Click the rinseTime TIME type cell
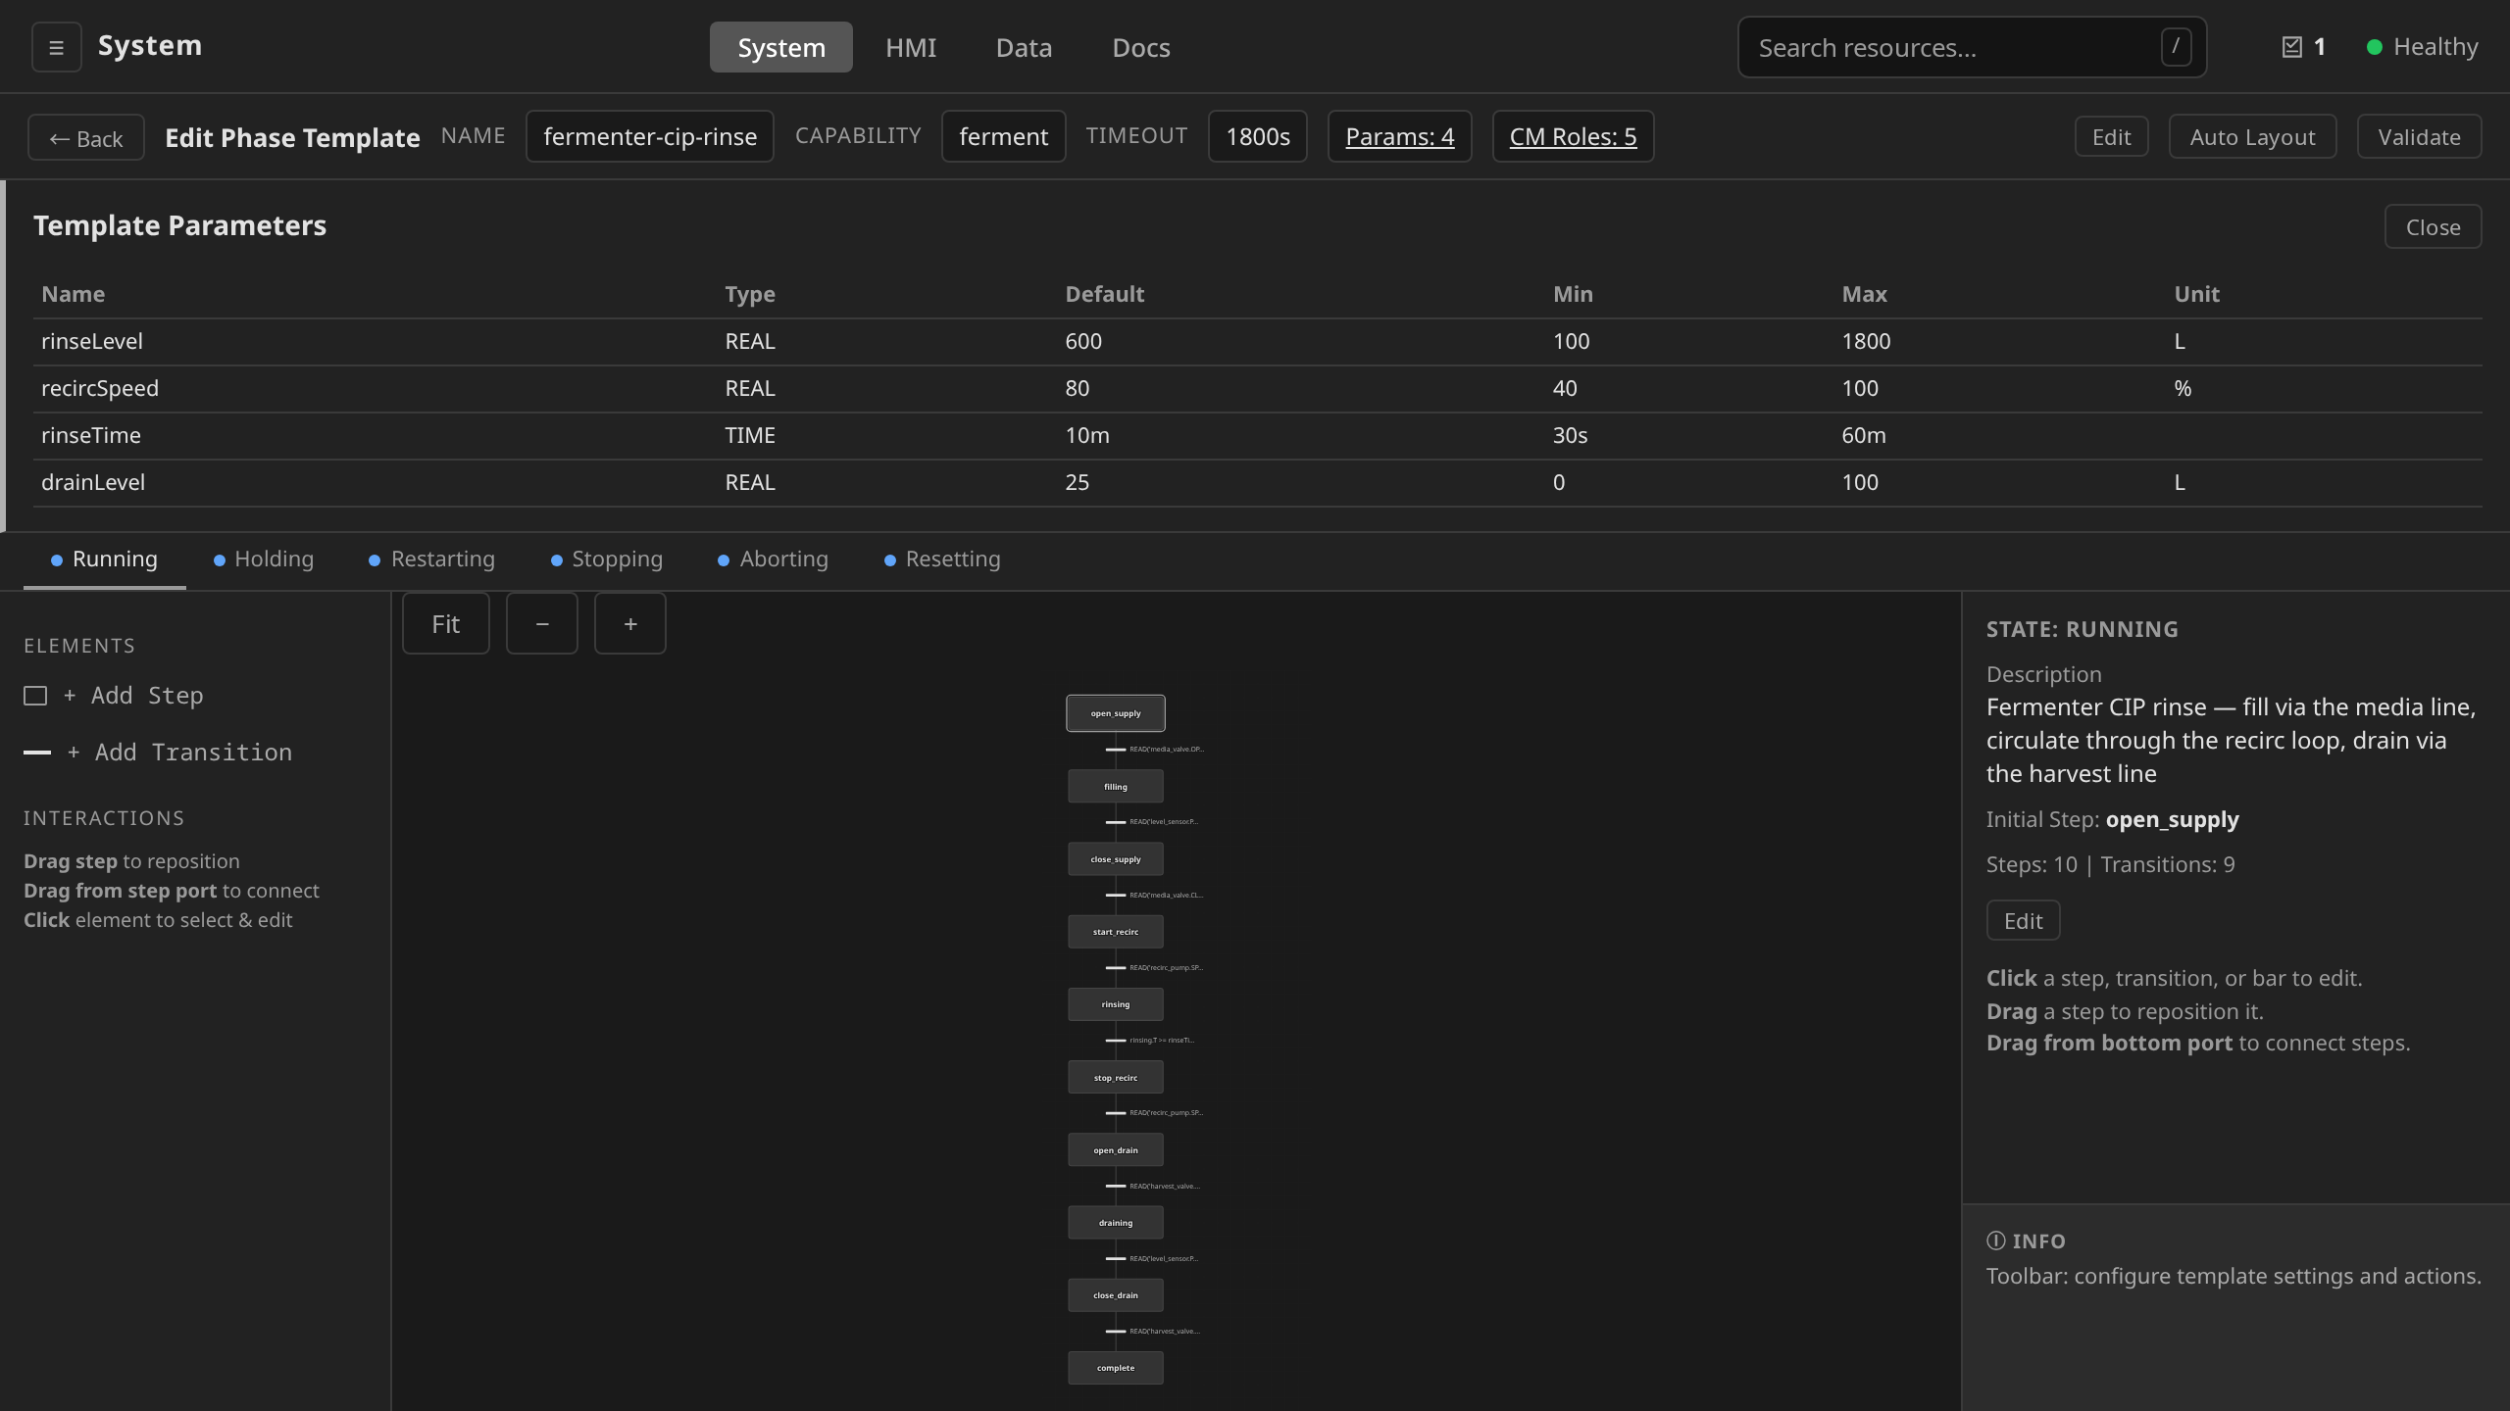 click(x=750, y=435)
